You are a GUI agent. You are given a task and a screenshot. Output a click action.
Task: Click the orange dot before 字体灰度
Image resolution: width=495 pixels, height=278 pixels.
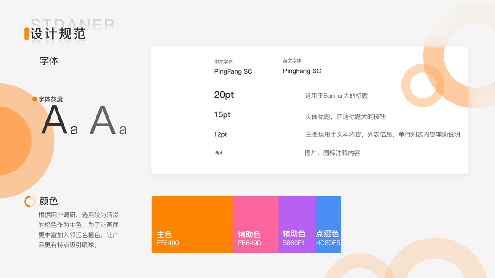point(35,99)
